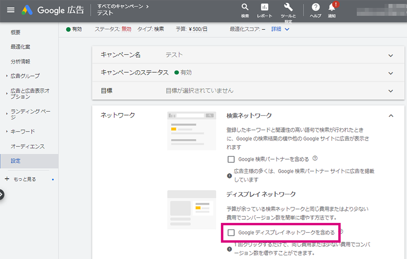Click the plus icon for もっと見る
Image resolution: width=407 pixels, height=259 pixels.
pos(7,179)
